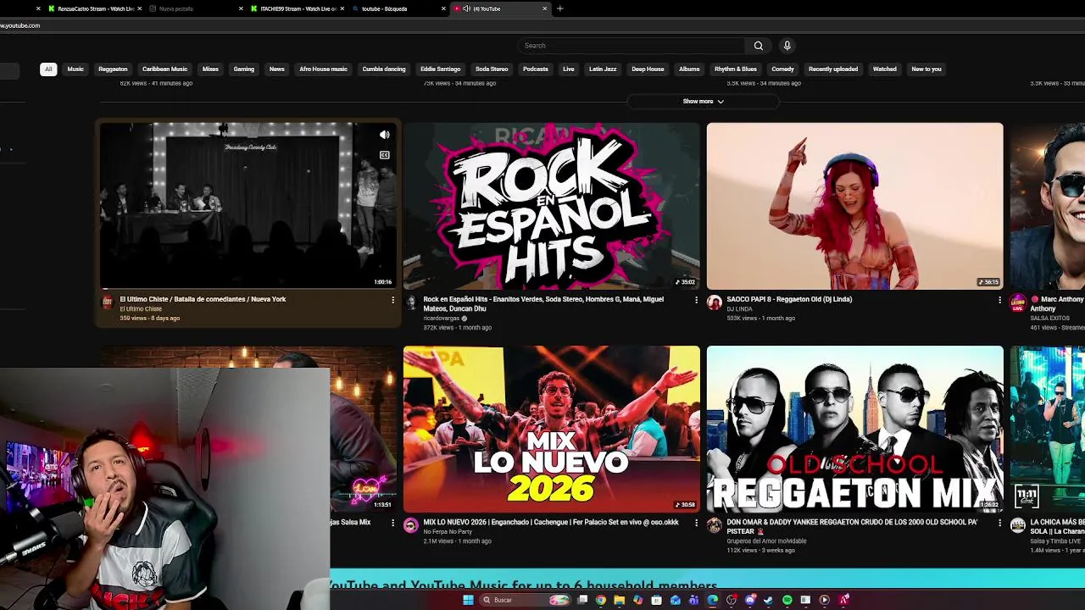Select Live filter chip
The image size is (1085, 610).
569,69
